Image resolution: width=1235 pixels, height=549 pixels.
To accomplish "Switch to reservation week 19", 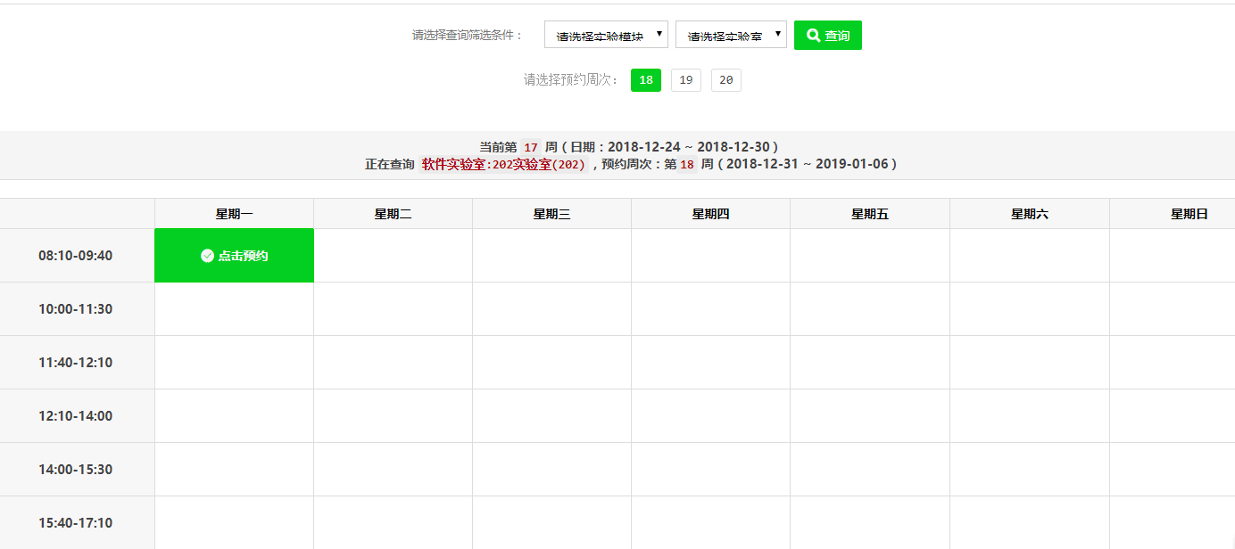I will (685, 80).
